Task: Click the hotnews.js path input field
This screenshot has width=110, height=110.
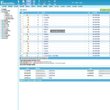Action: 42,71
